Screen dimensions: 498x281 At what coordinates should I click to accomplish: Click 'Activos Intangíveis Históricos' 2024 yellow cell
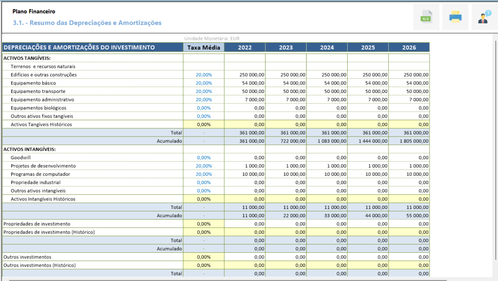(x=327, y=199)
